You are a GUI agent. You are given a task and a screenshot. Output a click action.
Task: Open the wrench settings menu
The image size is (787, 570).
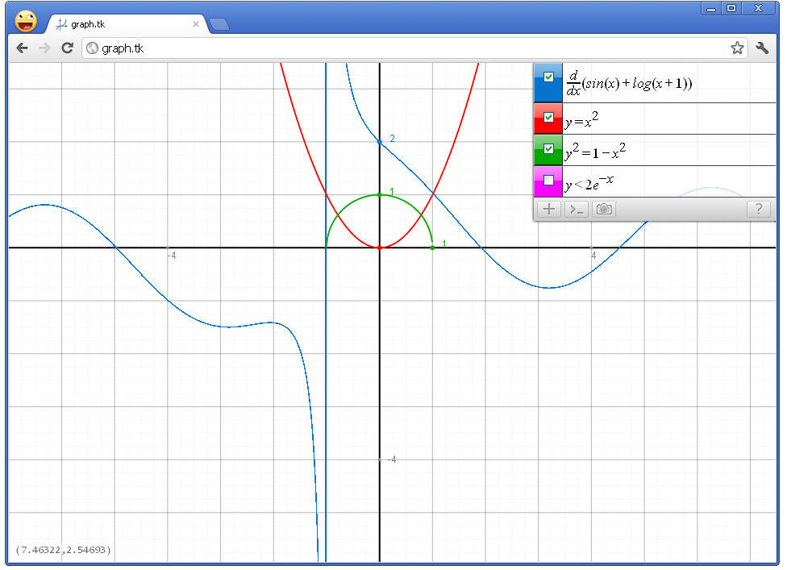(762, 48)
